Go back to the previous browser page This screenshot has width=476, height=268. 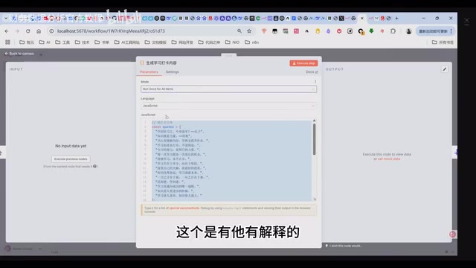7,31
